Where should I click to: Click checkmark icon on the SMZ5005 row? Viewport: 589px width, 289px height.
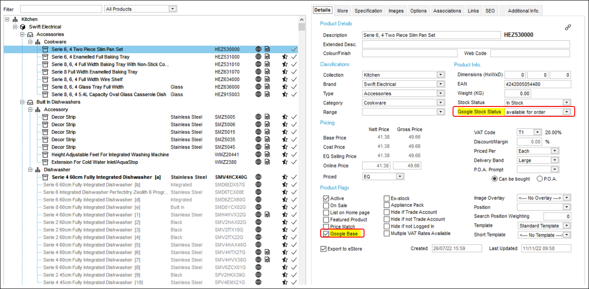tap(294, 117)
